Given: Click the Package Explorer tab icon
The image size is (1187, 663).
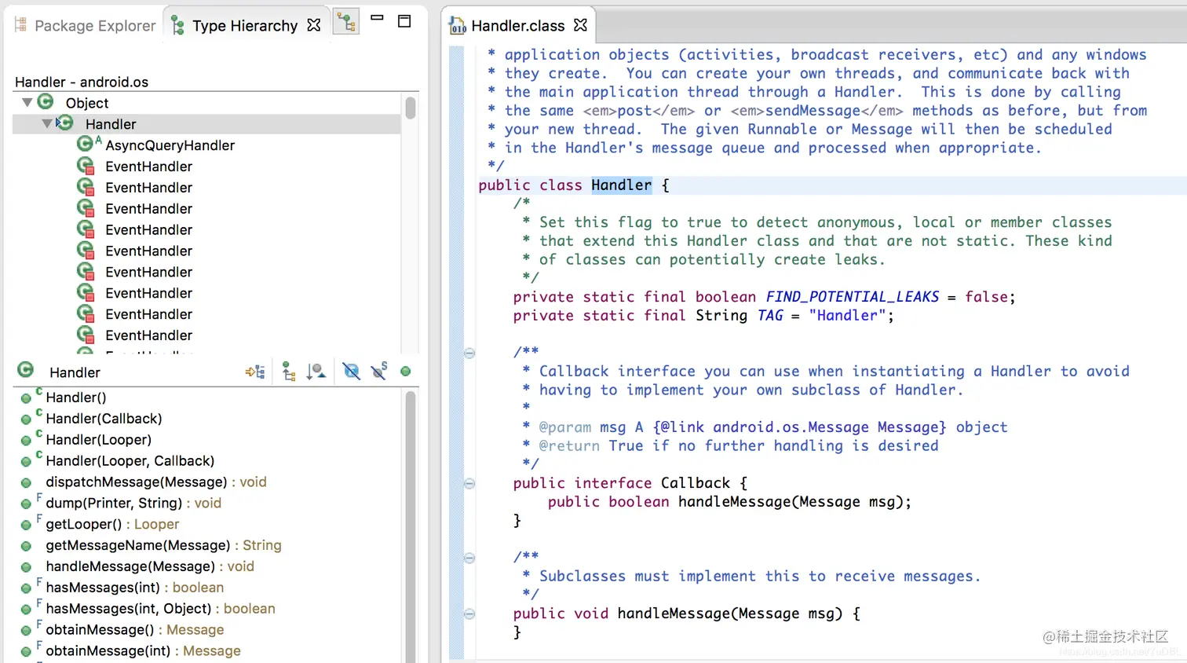Looking at the screenshot, I should tap(21, 25).
